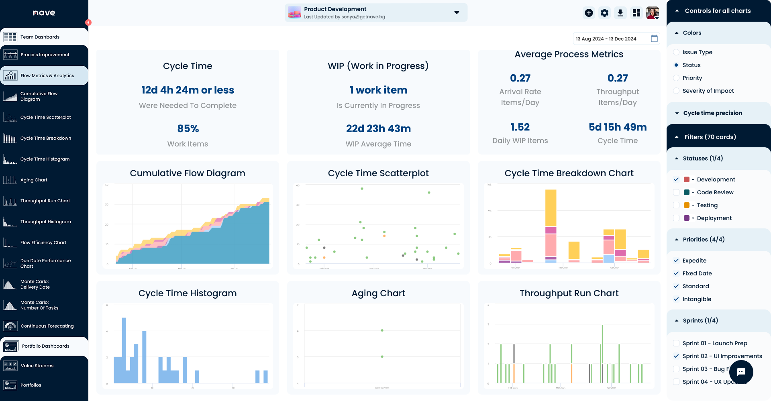Open Portfolio Dashboards section in sidebar
The width and height of the screenshot is (771, 401).
point(45,346)
